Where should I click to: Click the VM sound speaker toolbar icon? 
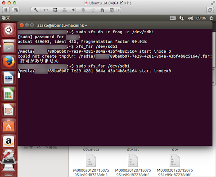tap(74, 10)
